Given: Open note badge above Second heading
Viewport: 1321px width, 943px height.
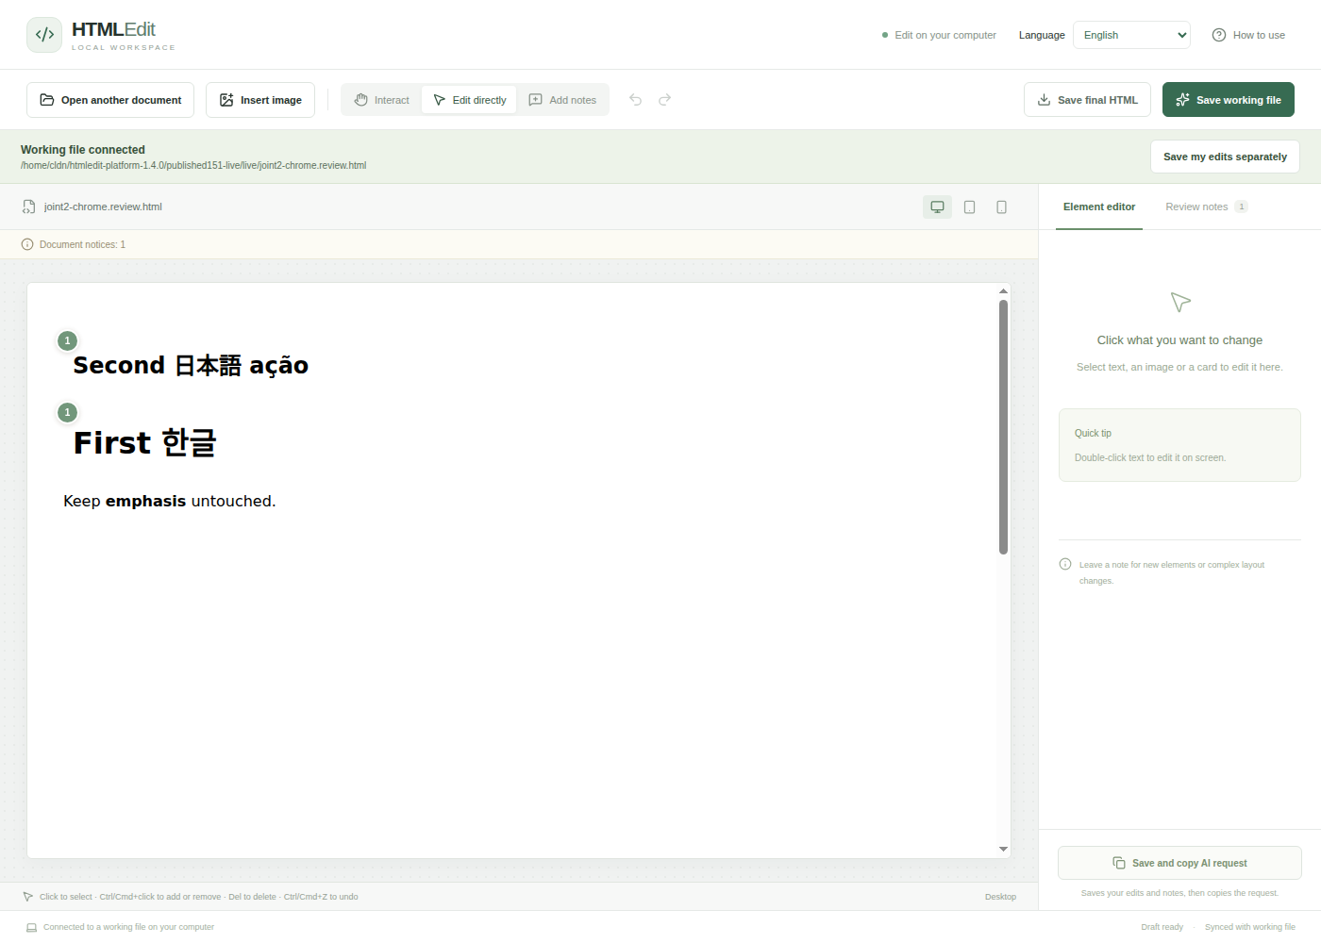Looking at the screenshot, I should tap(67, 340).
